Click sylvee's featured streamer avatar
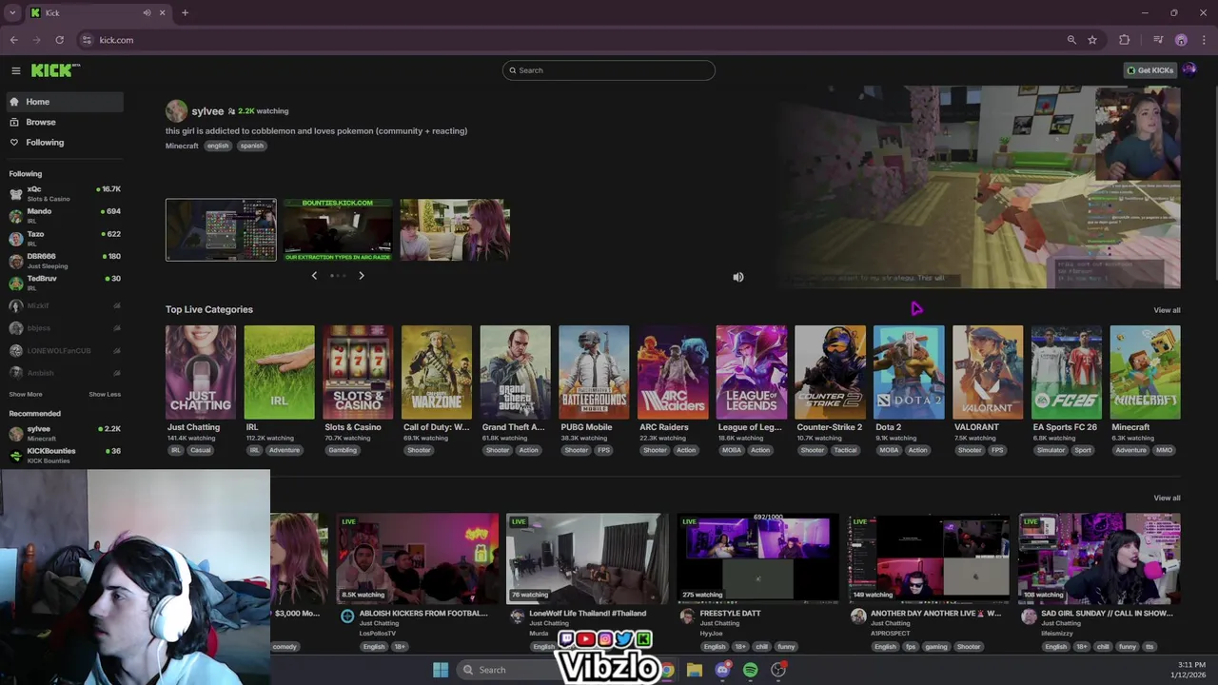 click(x=176, y=111)
